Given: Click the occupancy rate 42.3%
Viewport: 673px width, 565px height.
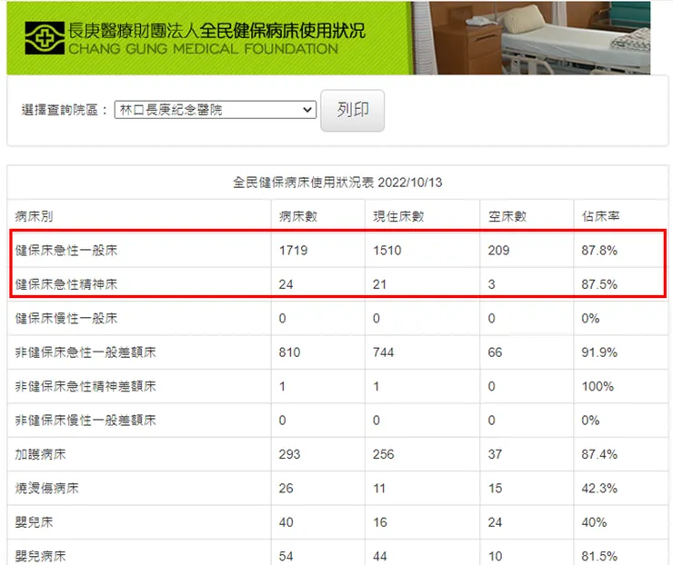Looking at the screenshot, I should (x=599, y=489).
